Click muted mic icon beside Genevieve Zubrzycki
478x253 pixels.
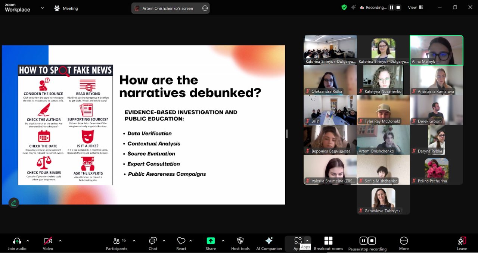tap(361, 211)
